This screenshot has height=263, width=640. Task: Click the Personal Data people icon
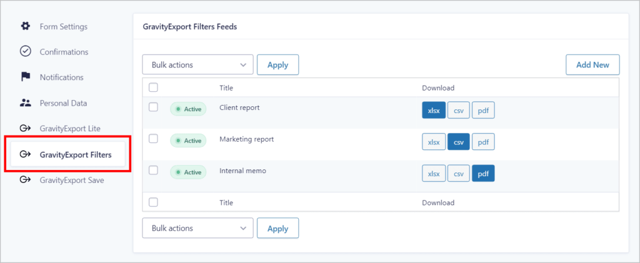coord(25,103)
